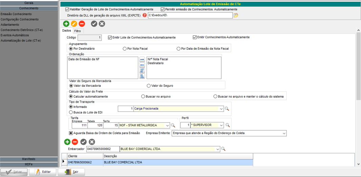Click the Editar button
The height and width of the screenshot is (177, 361).
(43, 172)
